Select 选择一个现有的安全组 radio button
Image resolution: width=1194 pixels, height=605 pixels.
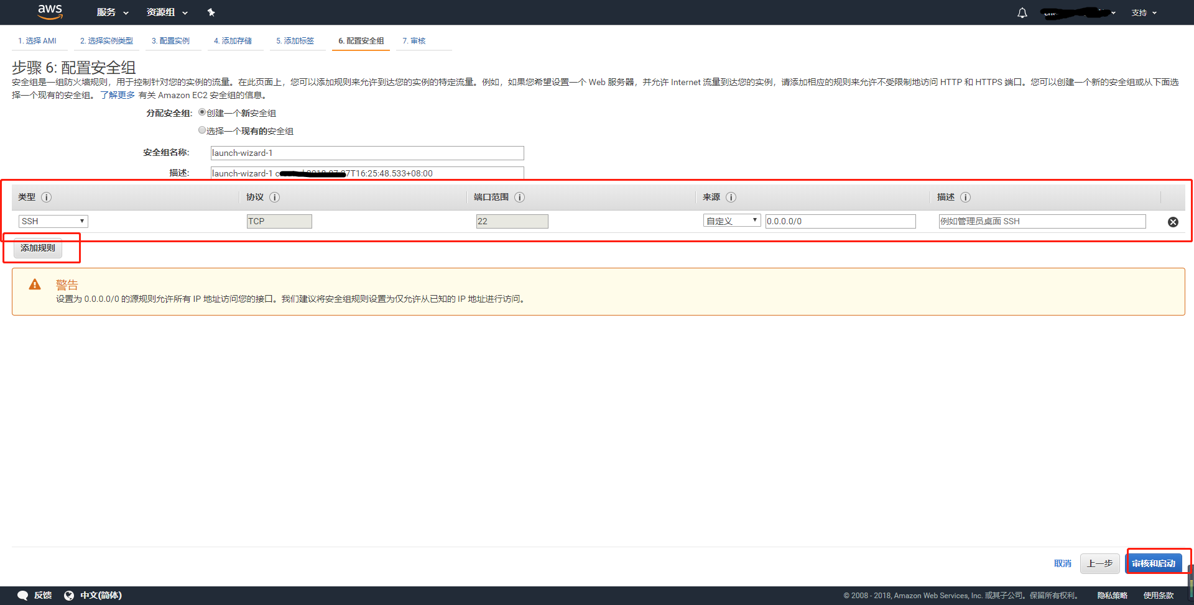point(202,130)
